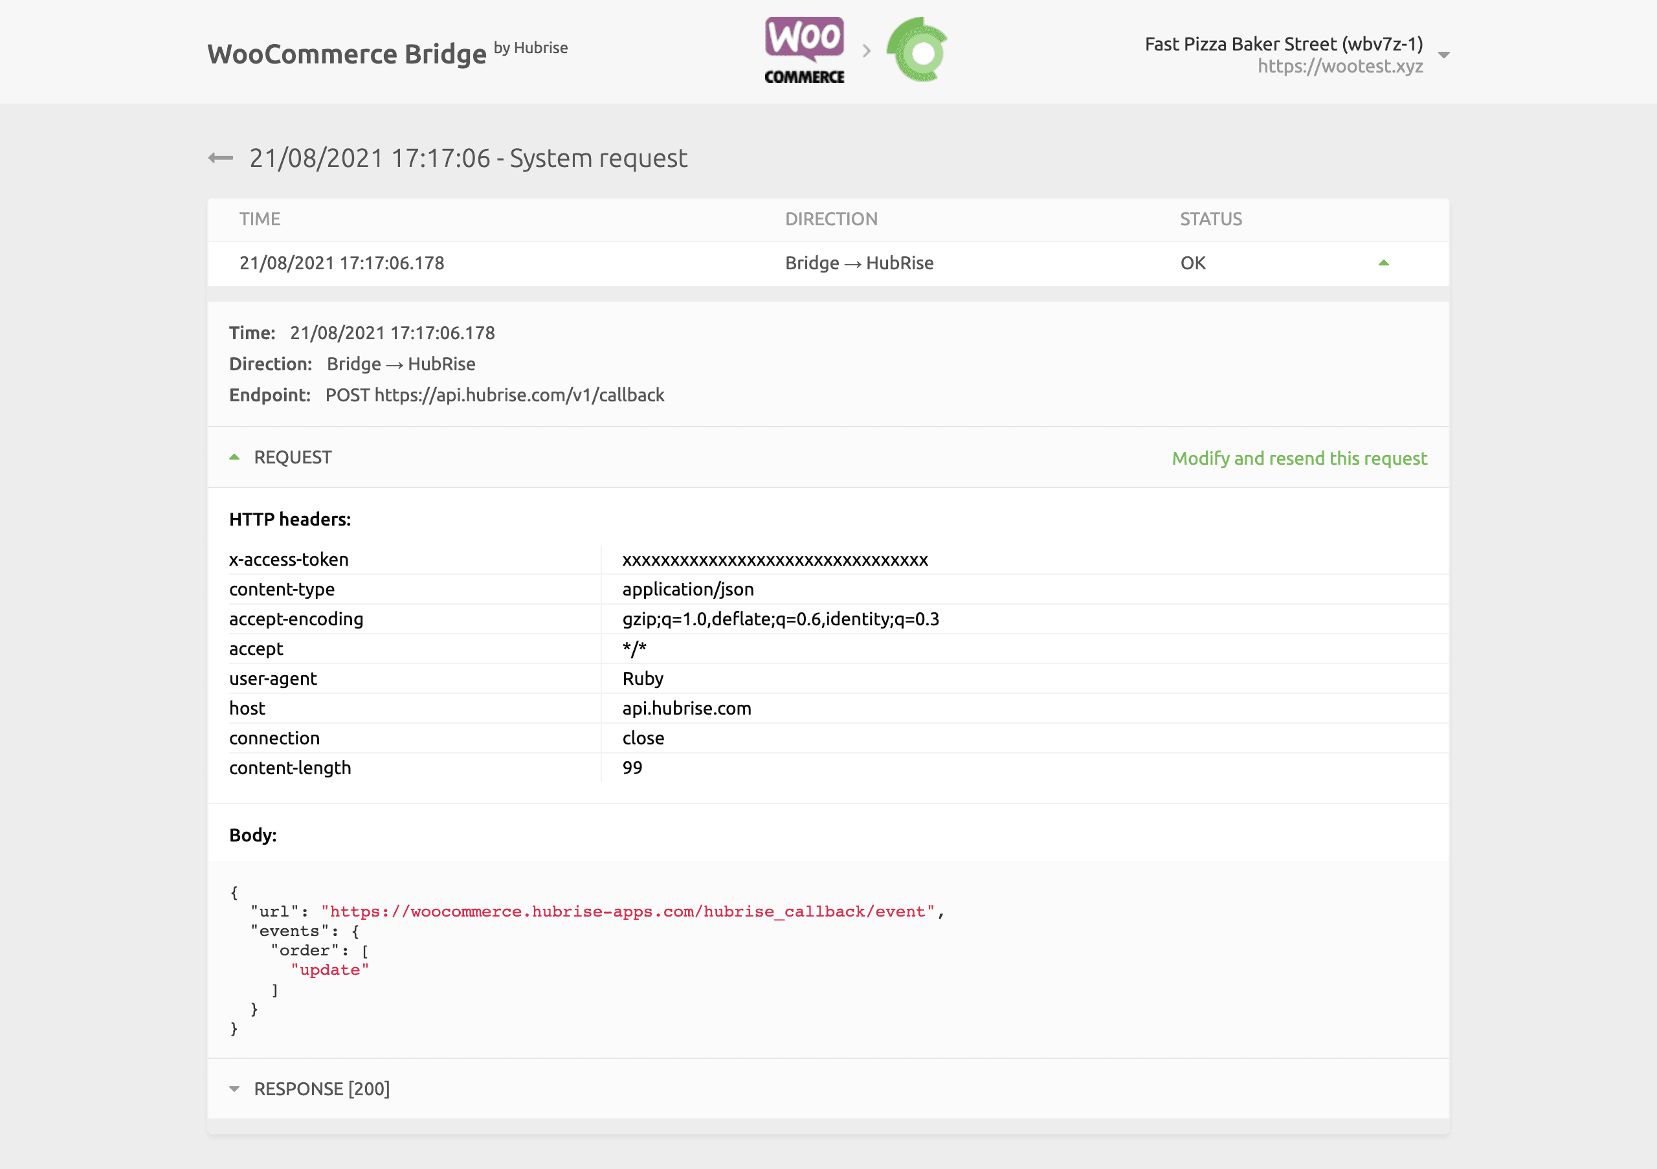Select the STATUS column header
Viewport: 1657px width, 1169px height.
click(1210, 219)
